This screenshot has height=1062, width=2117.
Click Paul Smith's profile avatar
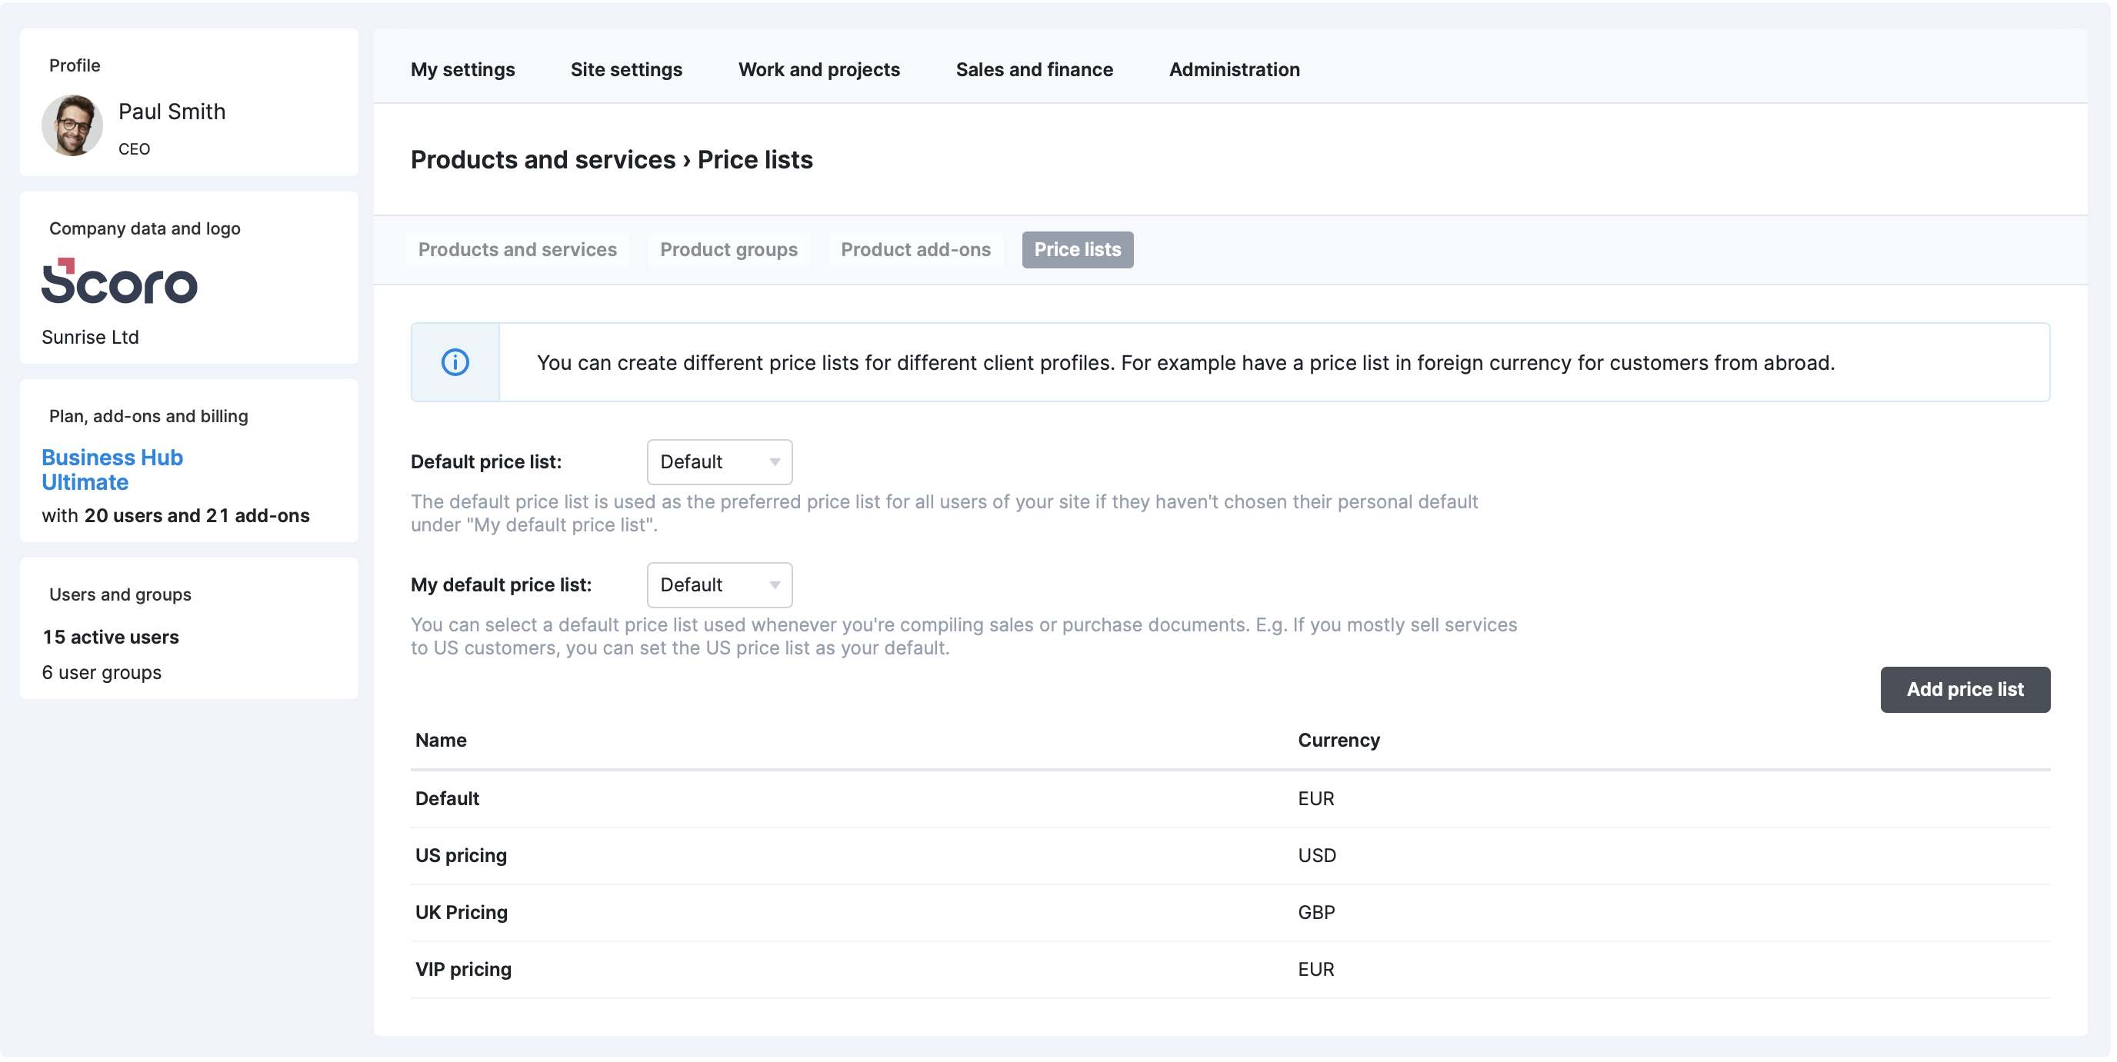pos(72,125)
